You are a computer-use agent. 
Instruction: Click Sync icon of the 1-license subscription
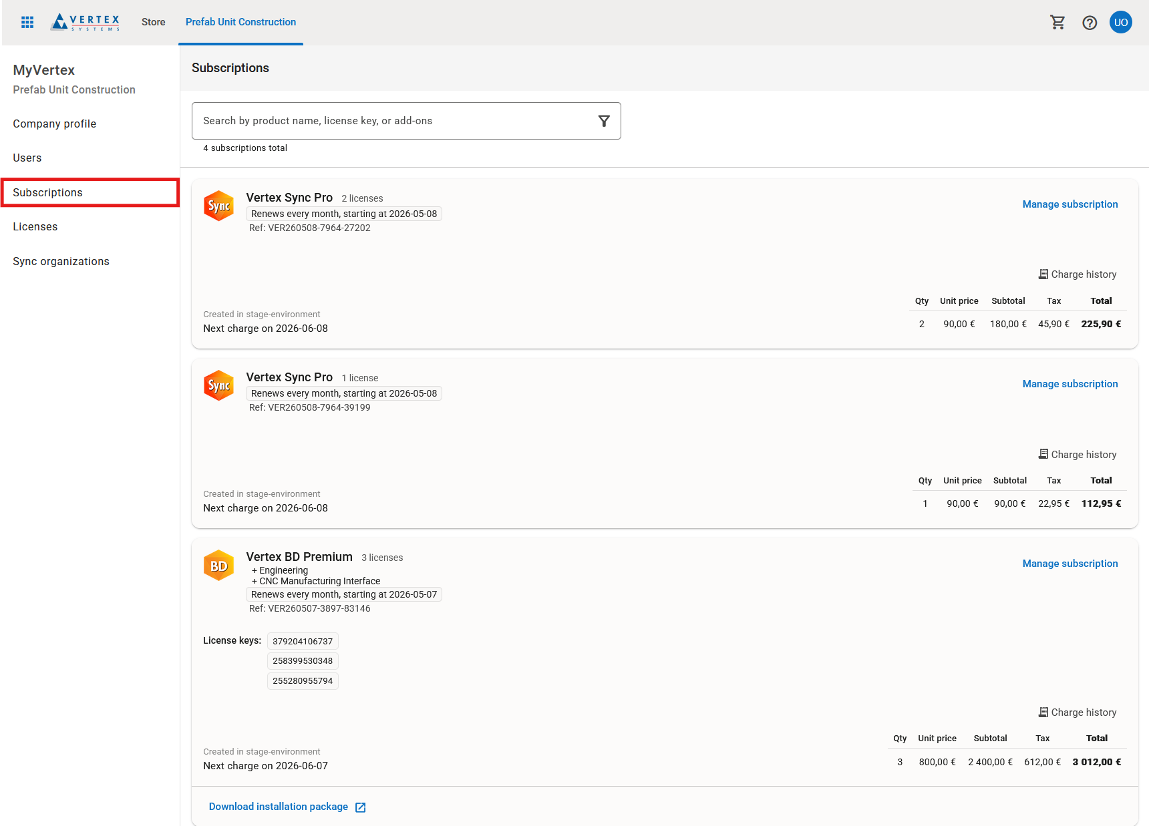[218, 385]
